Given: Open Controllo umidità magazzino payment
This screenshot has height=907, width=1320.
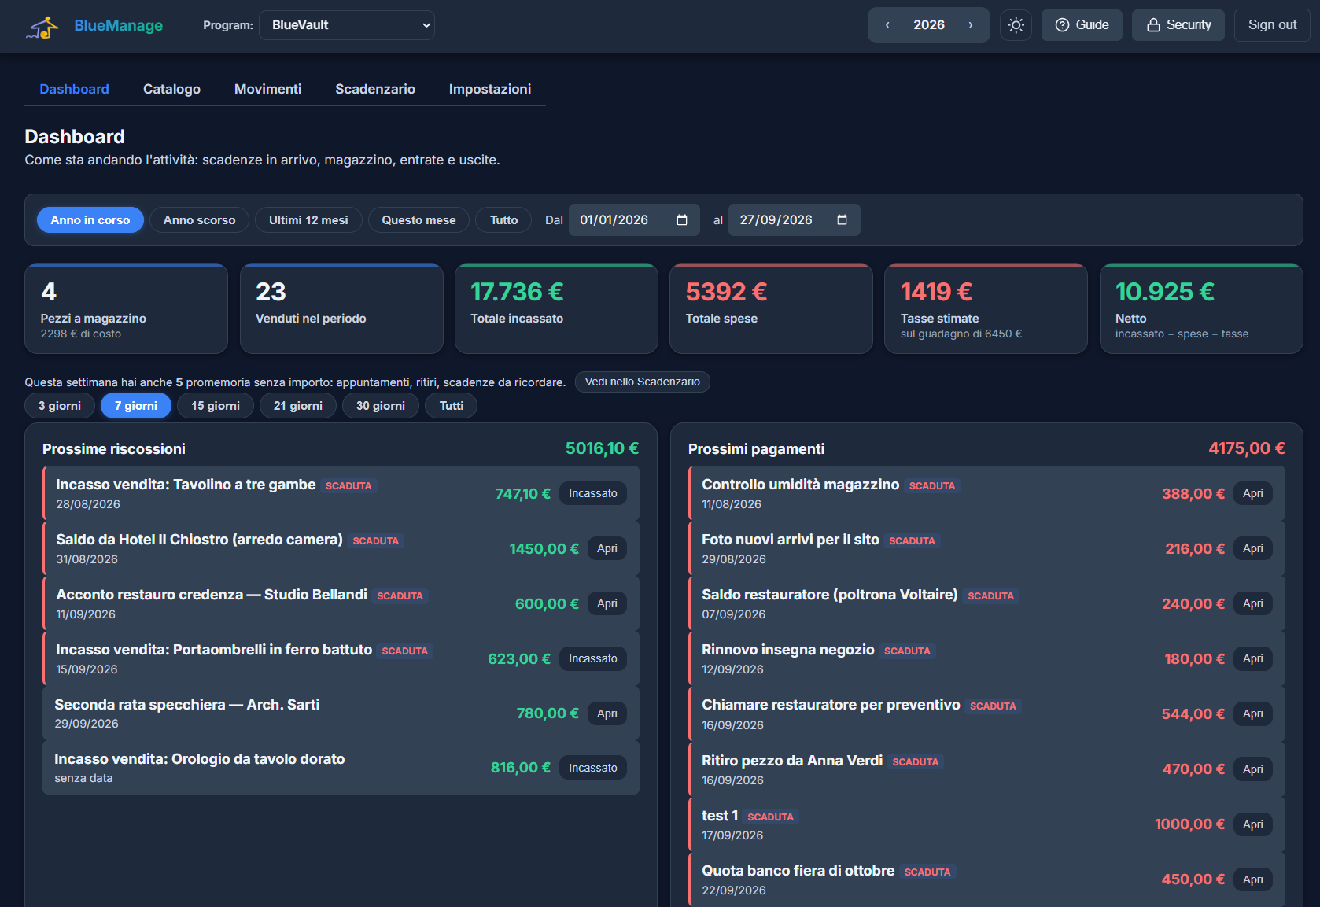Looking at the screenshot, I should click(1253, 493).
